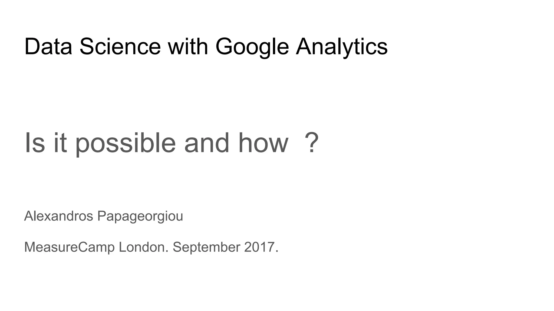Click the word "Data" in the title
This screenshot has width=554, height=311.
tap(48, 46)
